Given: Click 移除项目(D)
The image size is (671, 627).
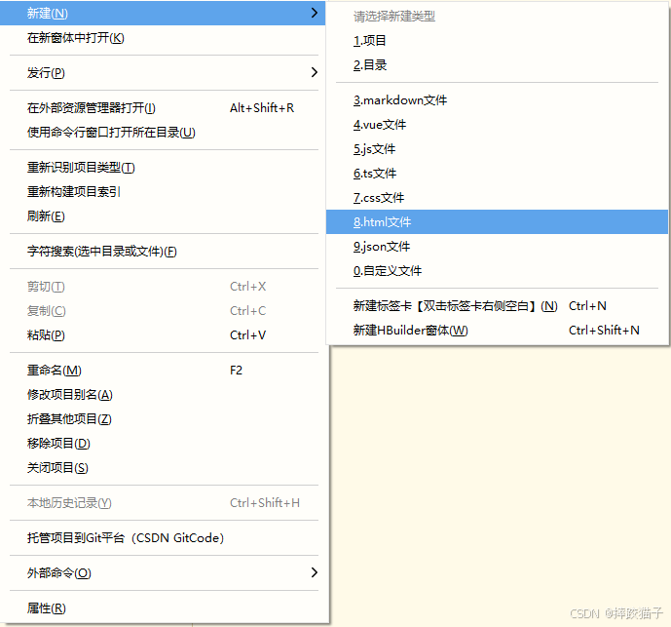Looking at the screenshot, I should (x=165, y=443).
